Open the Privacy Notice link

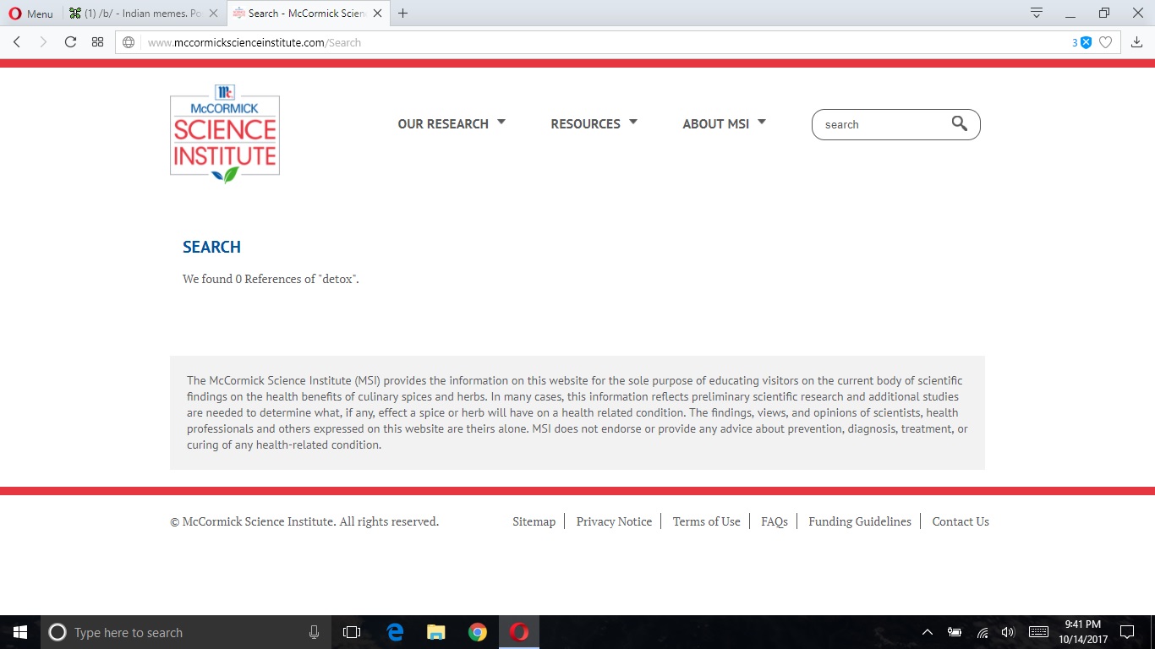(614, 521)
